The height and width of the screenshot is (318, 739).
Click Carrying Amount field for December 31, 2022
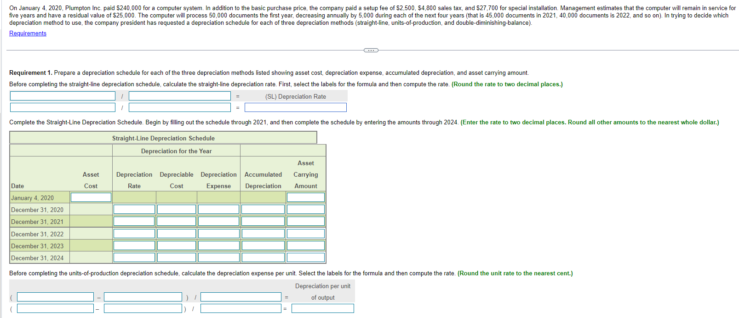[306, 234]
